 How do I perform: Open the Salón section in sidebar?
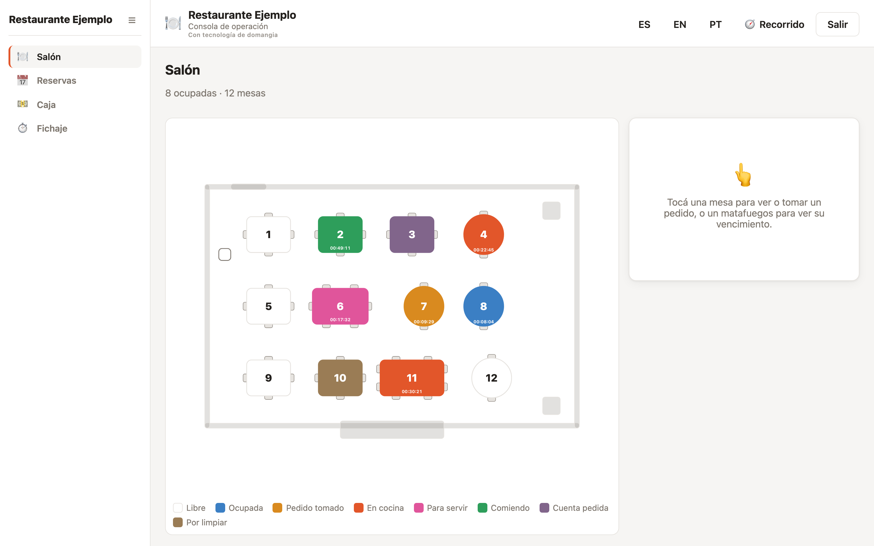75,57
